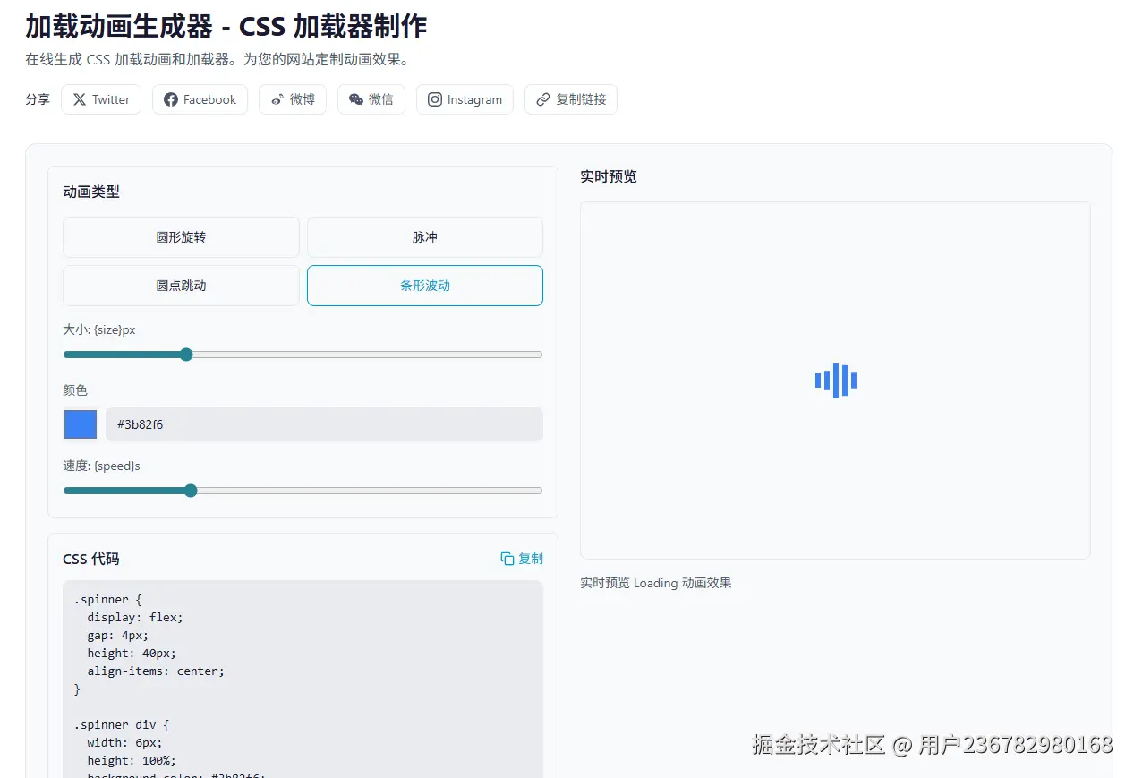This screenshot has width=1134, height=778.
Task: Click the '.spinner {' code line
Action: pos(107,599)
